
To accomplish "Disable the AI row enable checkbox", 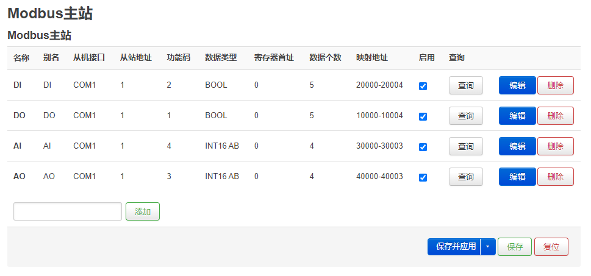I will pyautogui.click(x=423, y=147).
